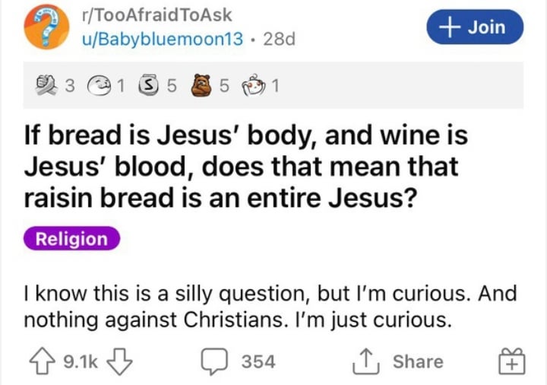Select the bear hug award icon

tap(201, 85)
